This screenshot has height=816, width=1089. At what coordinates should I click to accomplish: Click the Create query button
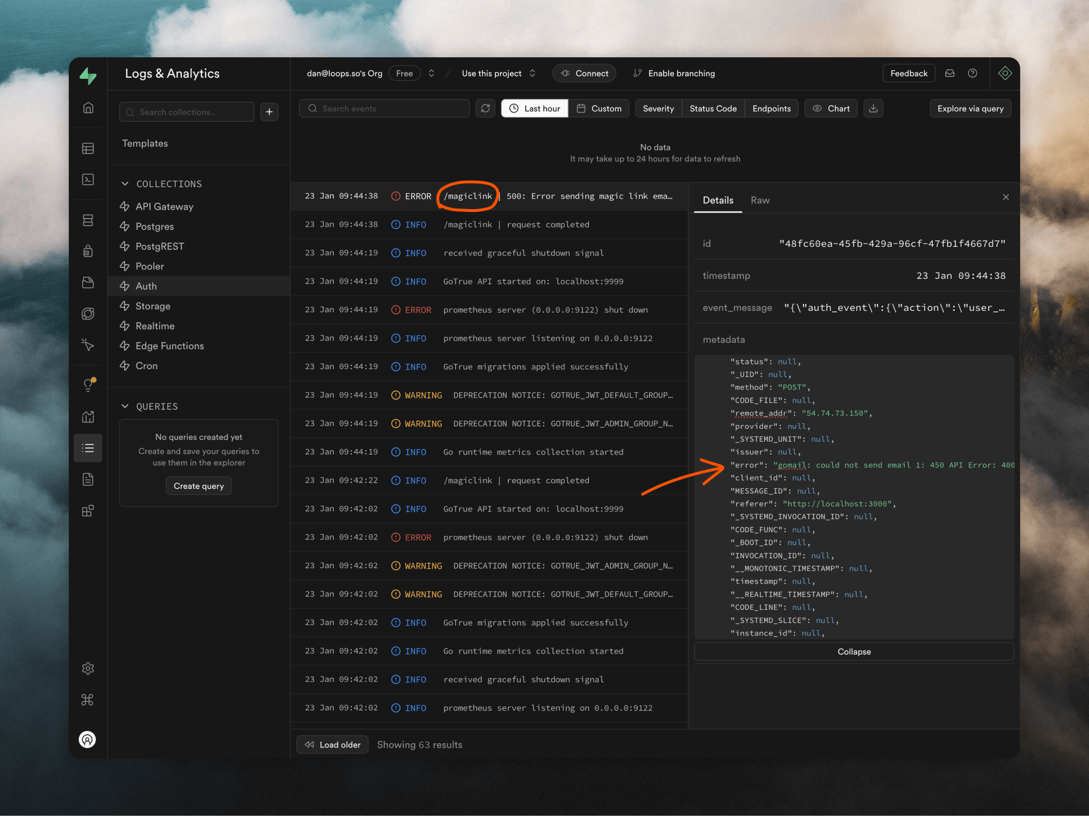(x=198, y=486)
